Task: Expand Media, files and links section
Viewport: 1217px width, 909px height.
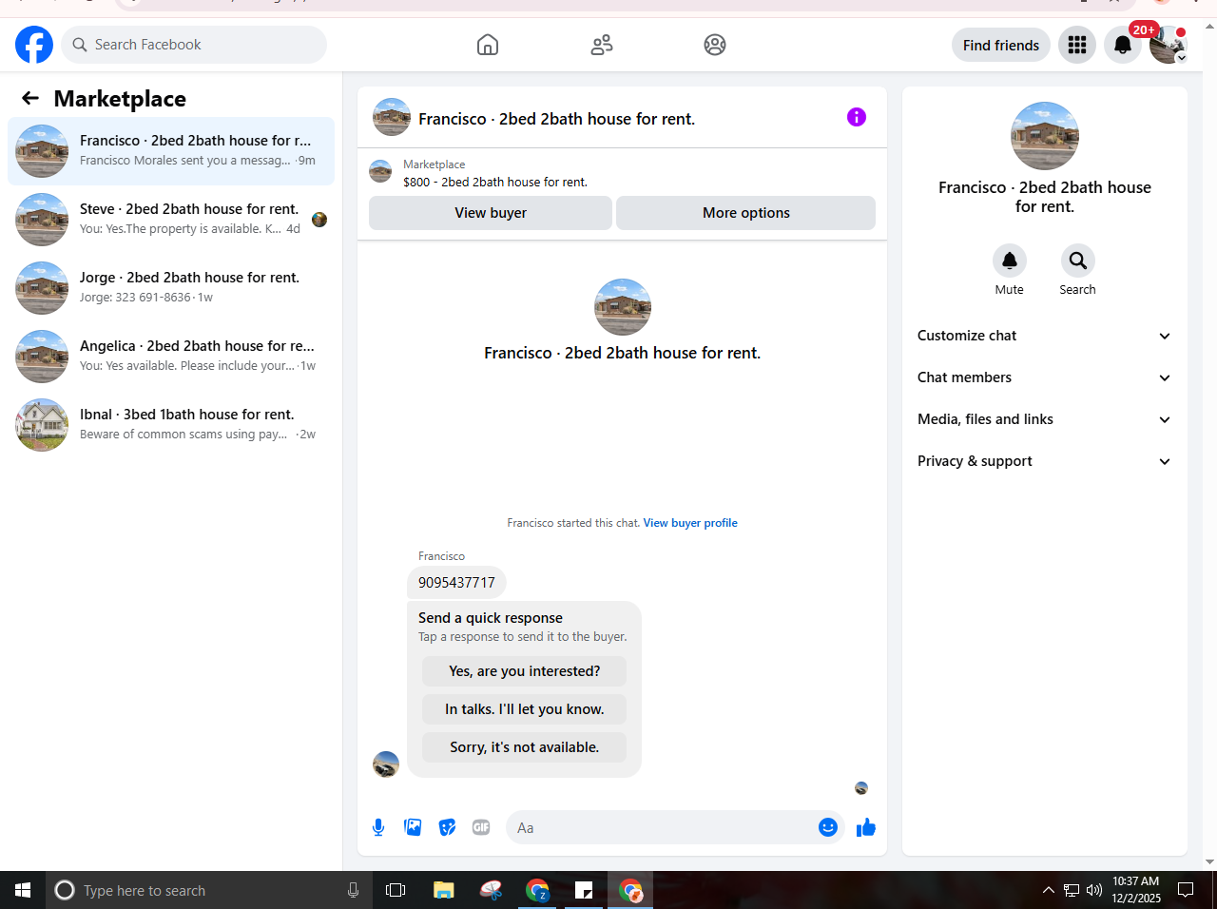Action: (1045, 419)
